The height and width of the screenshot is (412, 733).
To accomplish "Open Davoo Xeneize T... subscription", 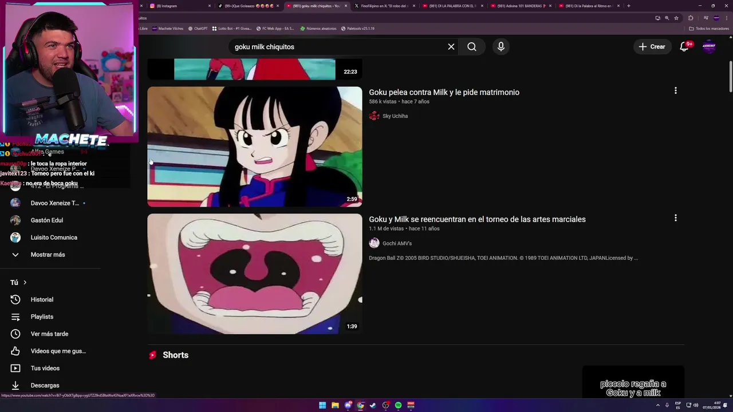I will pyautogui.click(x=54, y=203).
